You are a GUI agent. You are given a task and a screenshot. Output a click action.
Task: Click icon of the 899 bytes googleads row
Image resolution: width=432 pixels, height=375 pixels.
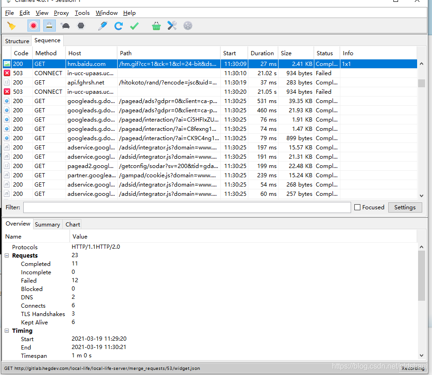click(7, 138)
